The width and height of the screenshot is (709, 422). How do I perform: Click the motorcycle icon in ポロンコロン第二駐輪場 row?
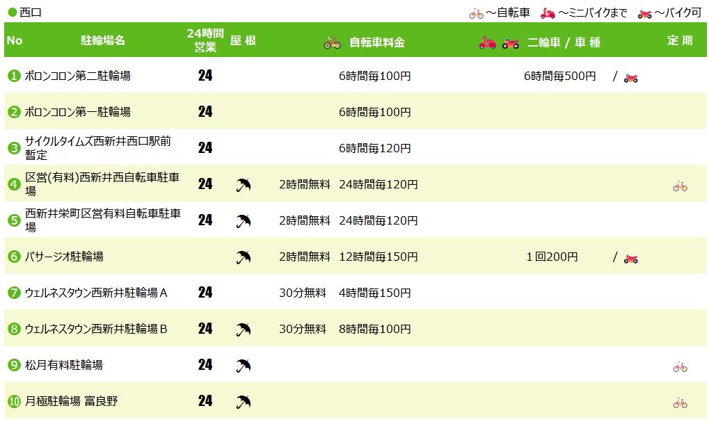click(630, 77)
